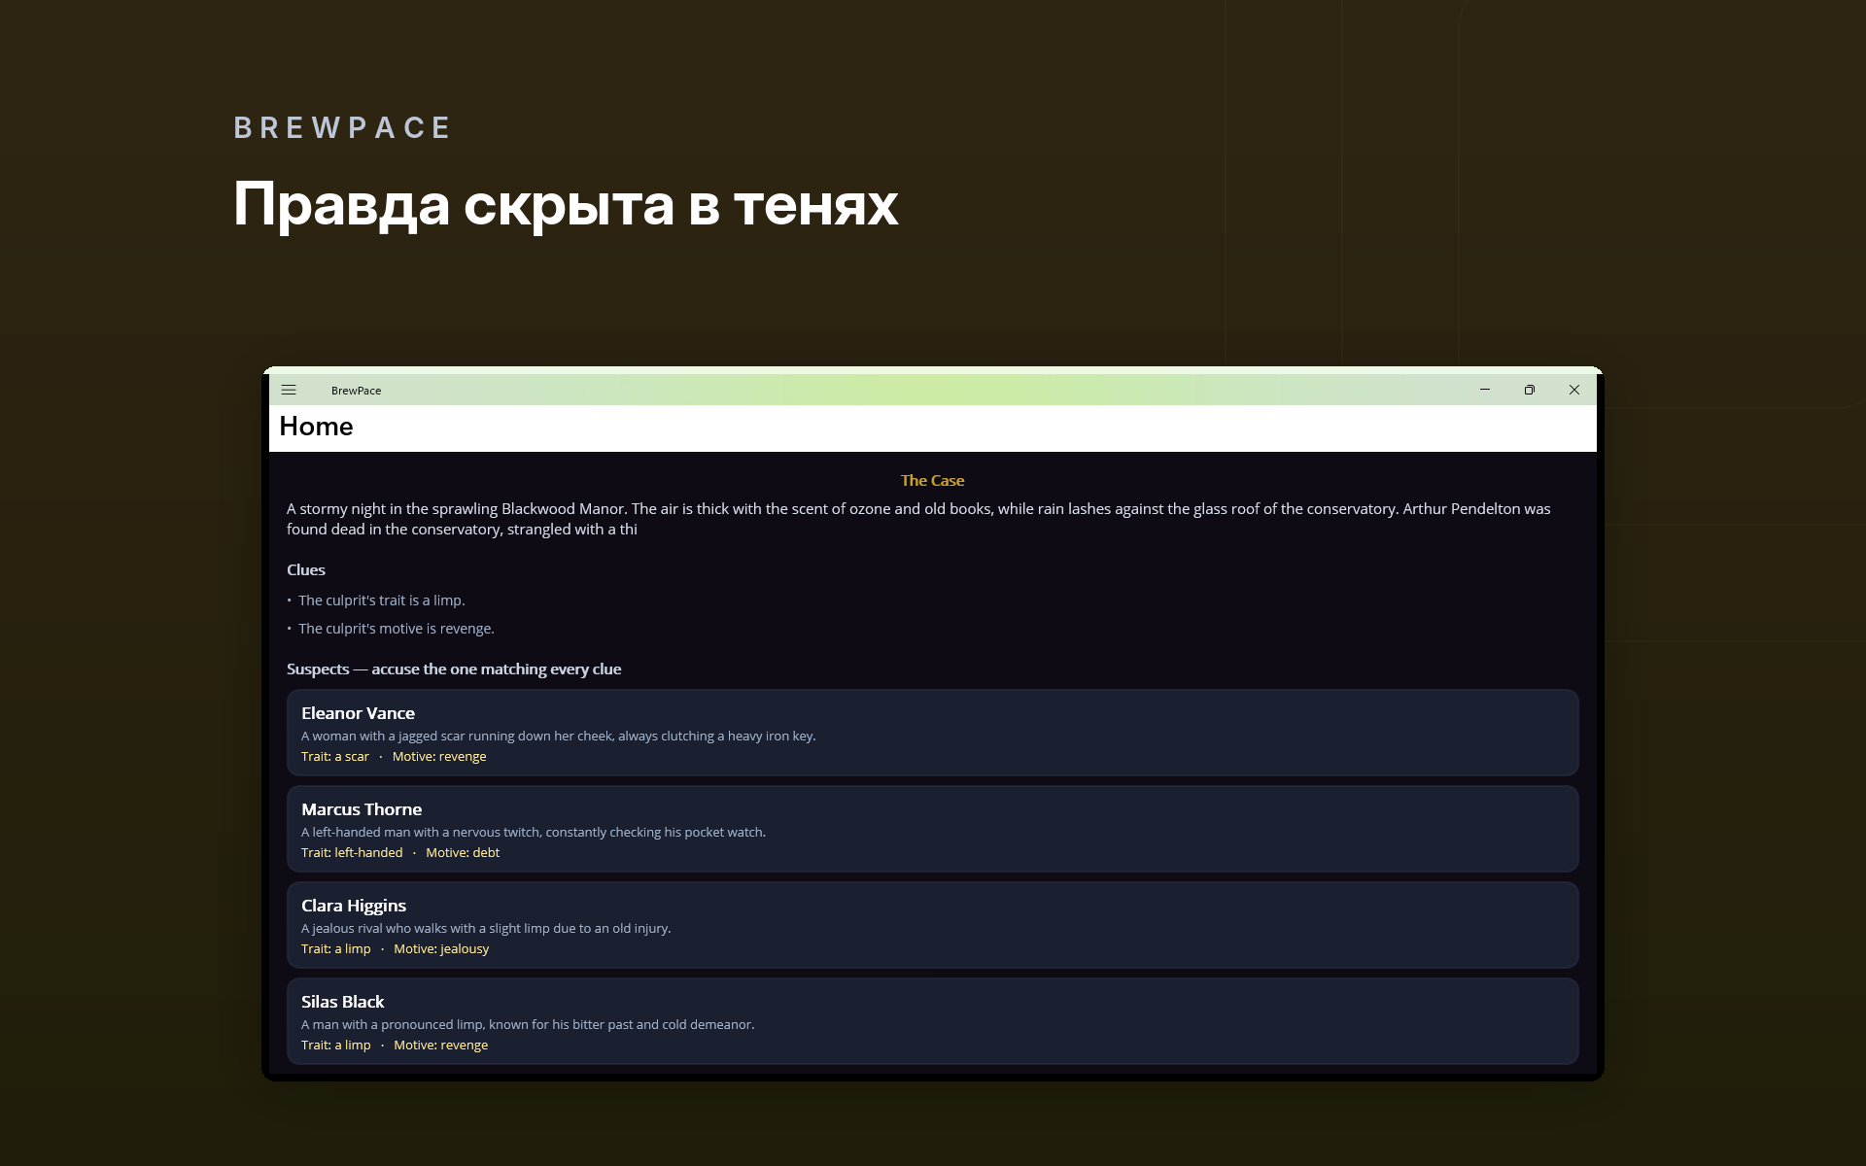
Task: Click the 'Правда скрыта в тенях' headline
Action: pyautogui.click(x=566, y=206)
